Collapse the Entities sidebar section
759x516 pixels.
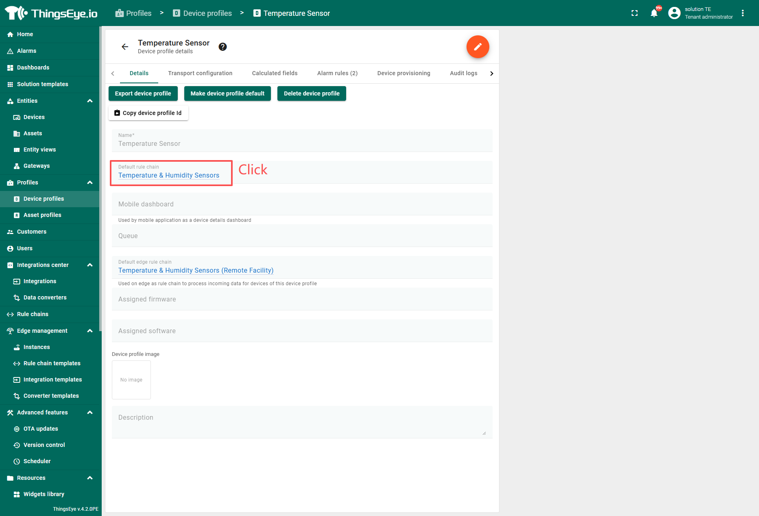90,101
